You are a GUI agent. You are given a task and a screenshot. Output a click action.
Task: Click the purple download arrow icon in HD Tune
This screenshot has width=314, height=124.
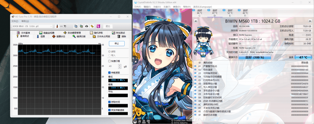[98, 26]
